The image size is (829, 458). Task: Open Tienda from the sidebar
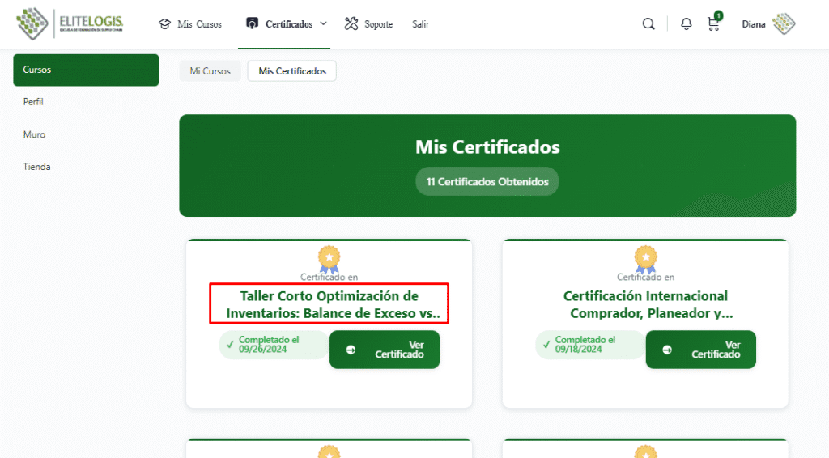coord(37,167)
